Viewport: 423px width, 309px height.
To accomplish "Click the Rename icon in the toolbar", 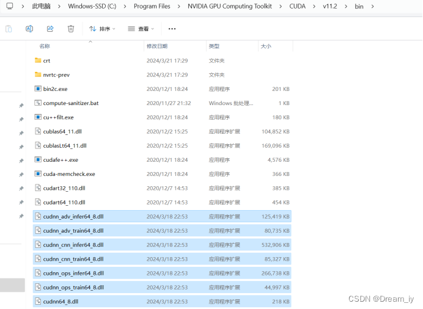I will [29, 29].
